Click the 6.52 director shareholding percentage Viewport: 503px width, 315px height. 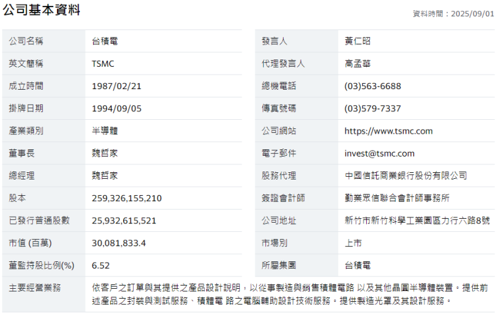pyautogui.click(x=101, y=265)
